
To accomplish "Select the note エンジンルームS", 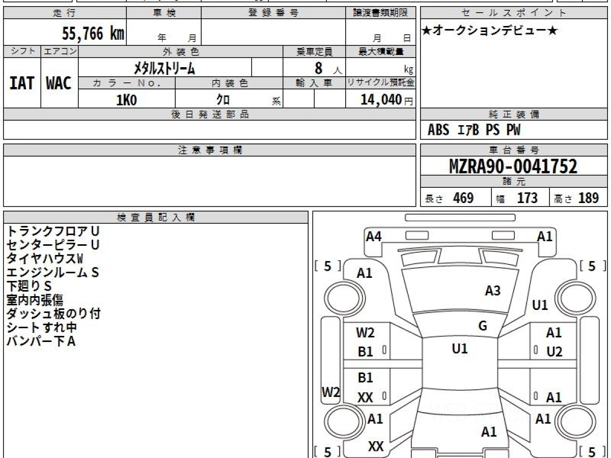I will 52,272.
